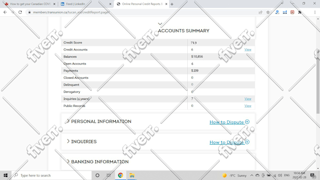Switch to the Canadian COVID tab
Viewport: 320px width, 180px height.
30,4
